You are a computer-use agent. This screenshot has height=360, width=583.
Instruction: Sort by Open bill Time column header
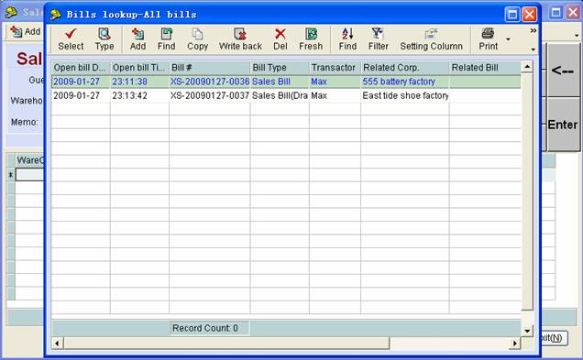[139, 68]
